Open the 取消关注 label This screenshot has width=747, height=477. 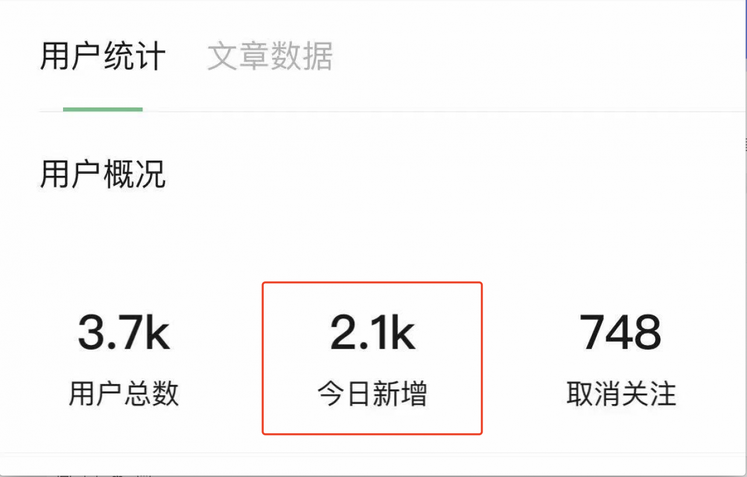[621, 394]
